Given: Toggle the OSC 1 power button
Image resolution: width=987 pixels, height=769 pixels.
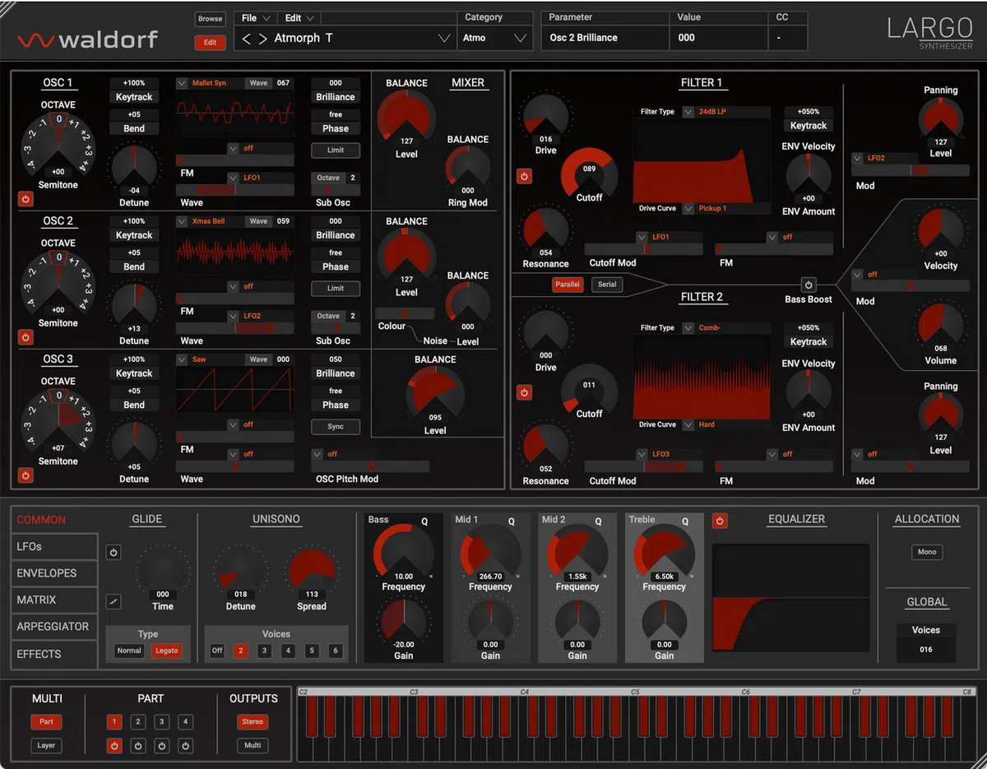Looking at the screenshot, I should 25,199.
